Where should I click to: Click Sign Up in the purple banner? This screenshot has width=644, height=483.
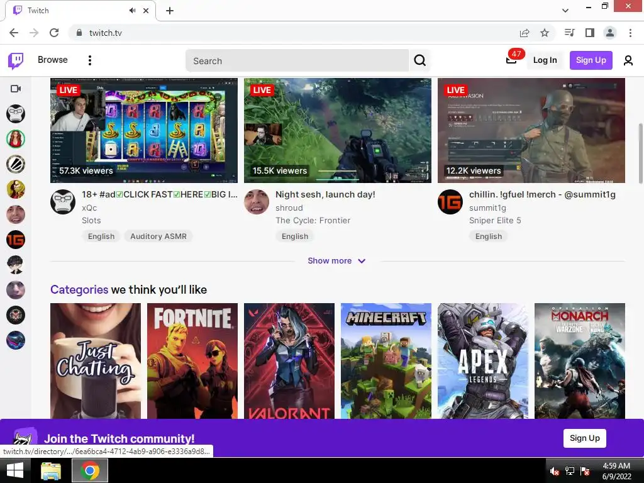584,438
